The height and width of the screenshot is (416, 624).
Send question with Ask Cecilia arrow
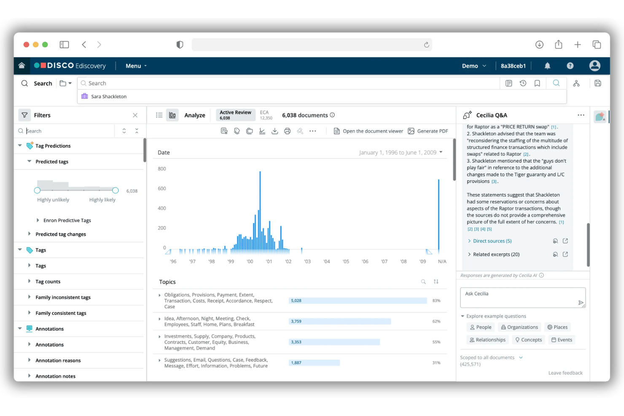581,302
